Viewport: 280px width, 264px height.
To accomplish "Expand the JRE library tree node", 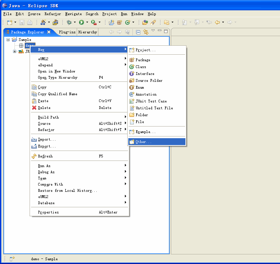I will 15,52.
